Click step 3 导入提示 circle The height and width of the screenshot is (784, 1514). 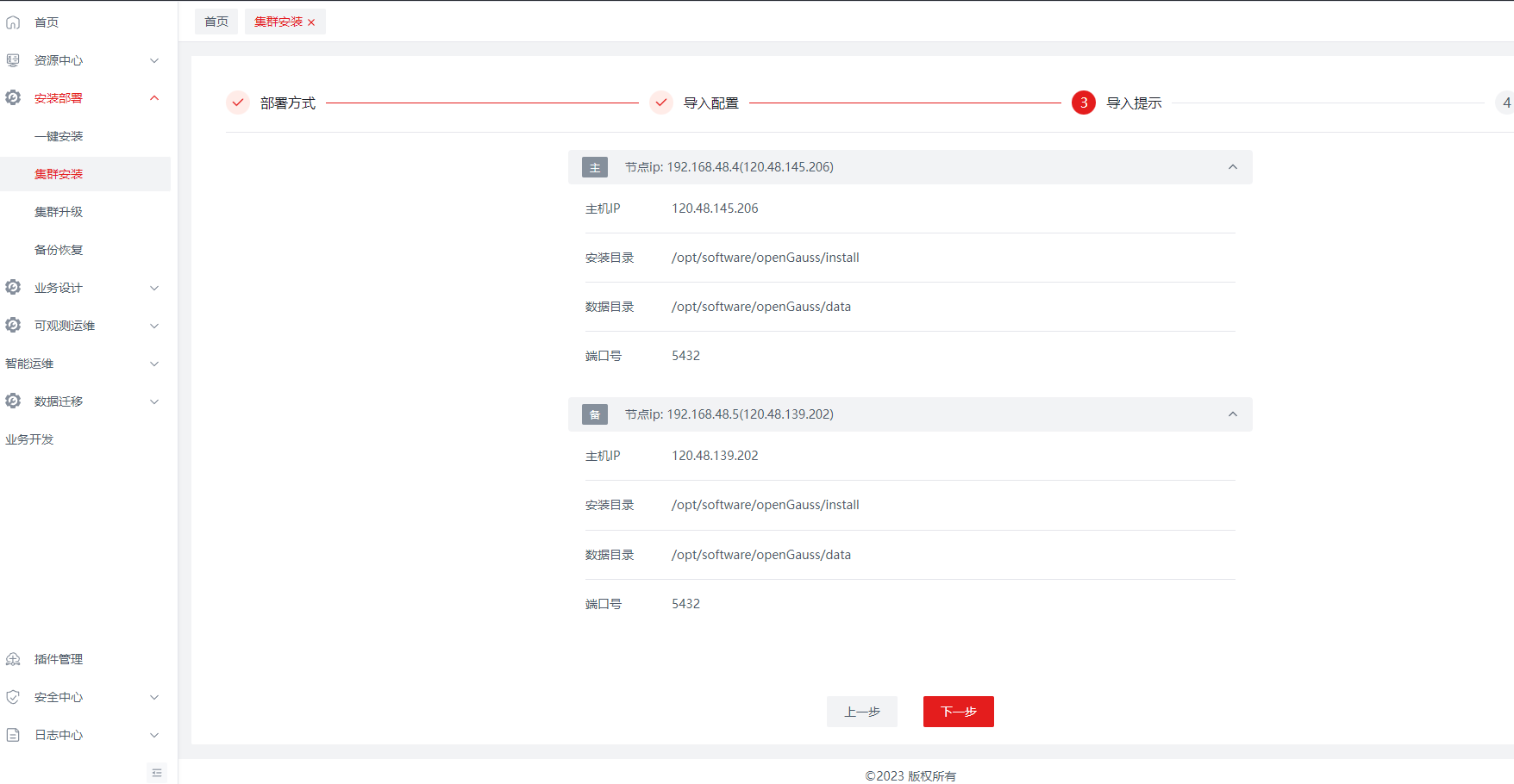(1083, 103)
